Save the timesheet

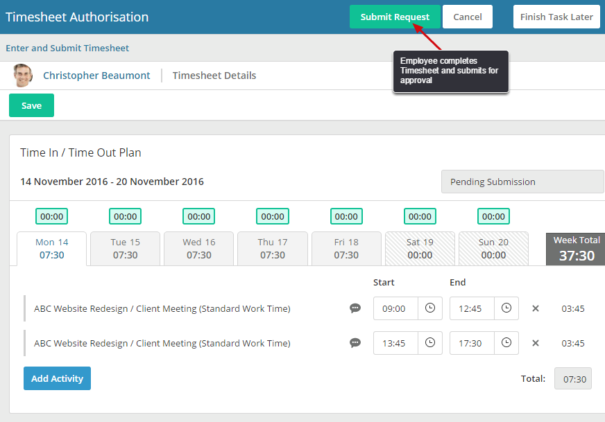coord(31,106)
